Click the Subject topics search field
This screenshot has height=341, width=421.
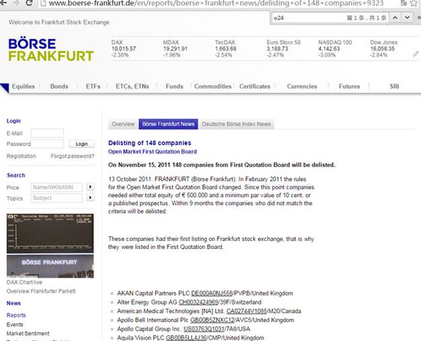pos(56,198)
